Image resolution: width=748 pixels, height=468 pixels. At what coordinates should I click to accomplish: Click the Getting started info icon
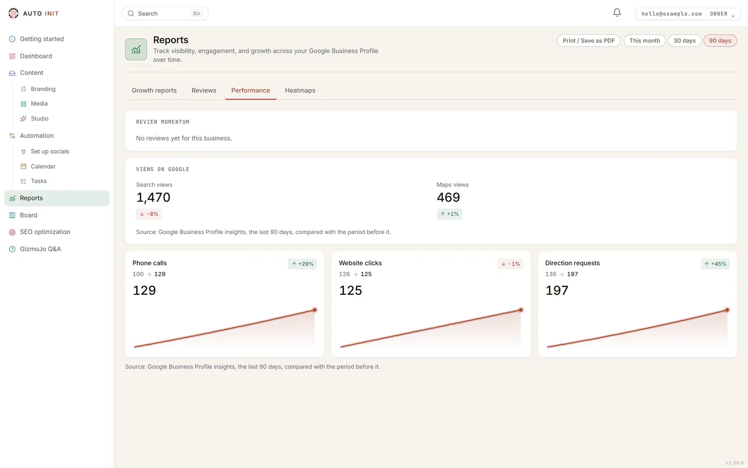(12, 39)
